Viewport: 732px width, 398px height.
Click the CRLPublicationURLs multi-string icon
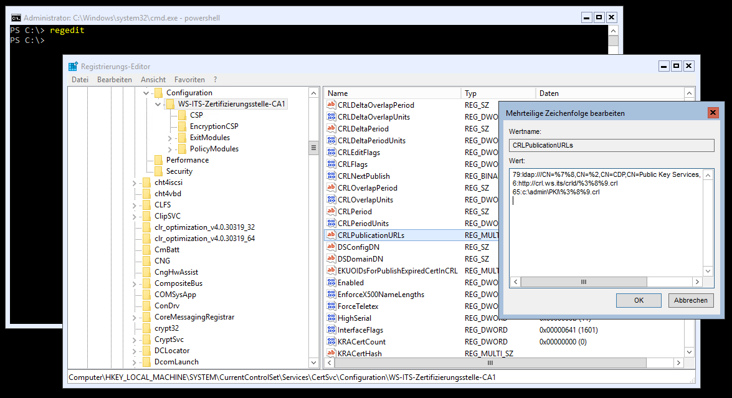(x=331, y=235)
